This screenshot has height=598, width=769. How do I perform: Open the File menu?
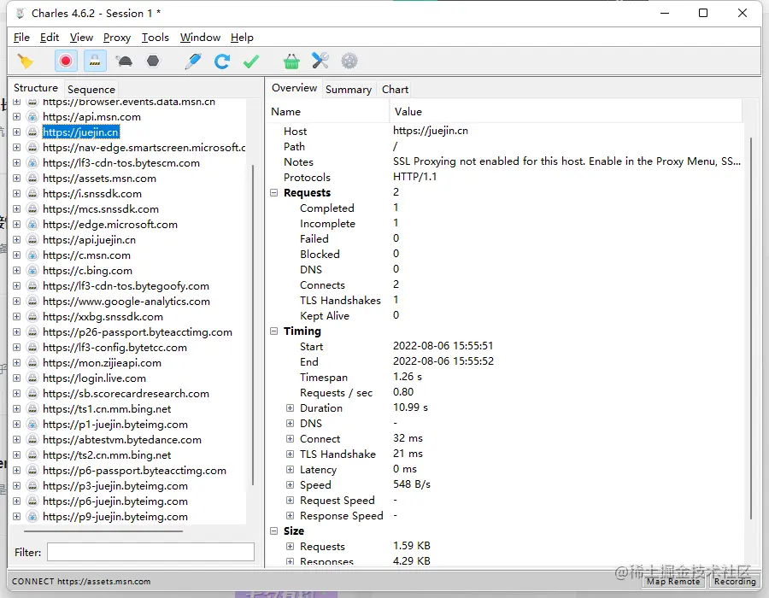(x=21, y=38)
